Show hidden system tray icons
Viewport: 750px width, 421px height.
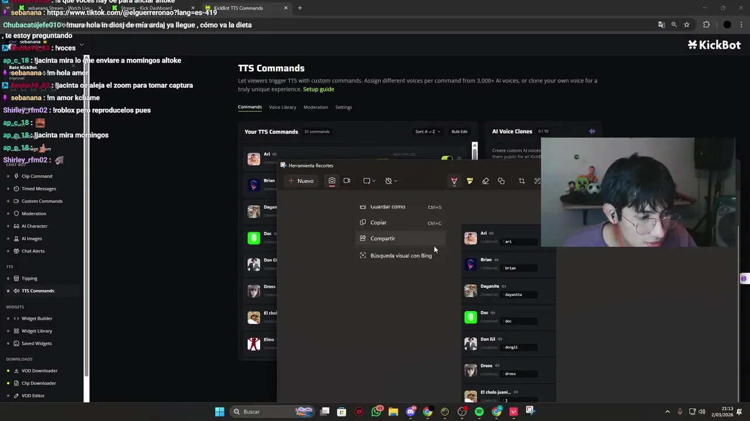tap(667, 412)
